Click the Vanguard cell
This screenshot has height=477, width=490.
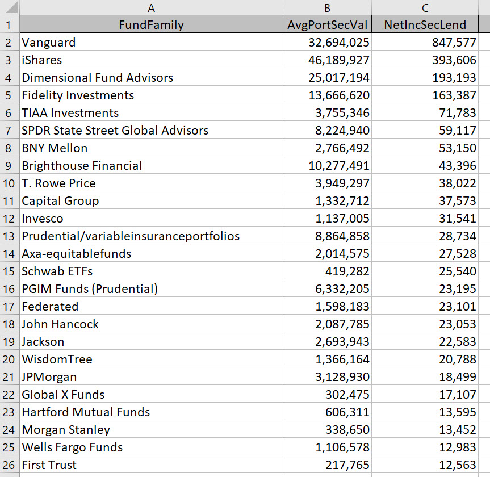151,42
